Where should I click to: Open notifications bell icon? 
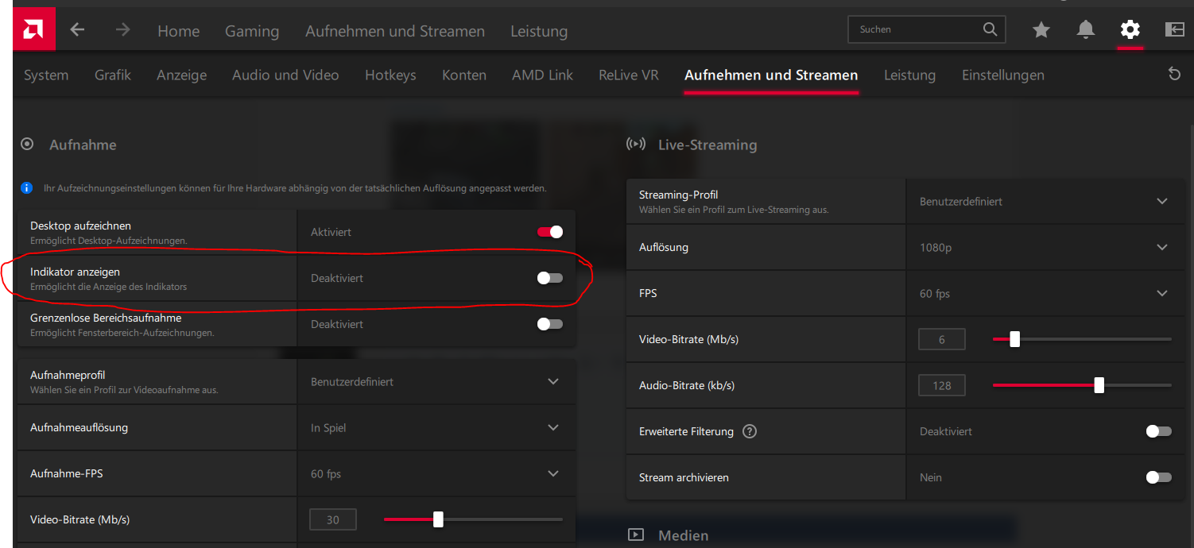coord(1085,30)
